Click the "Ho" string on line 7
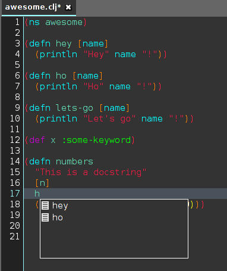Screen dimensions: 227x271 93,86
